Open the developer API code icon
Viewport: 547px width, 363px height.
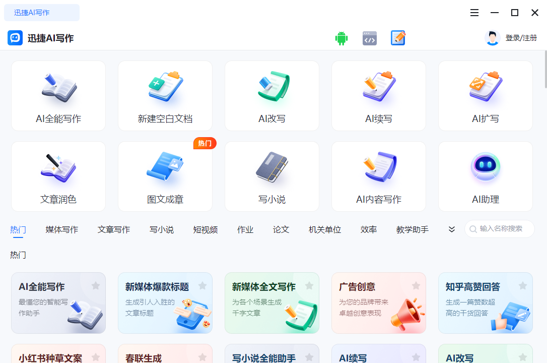[x=369, y=38]
